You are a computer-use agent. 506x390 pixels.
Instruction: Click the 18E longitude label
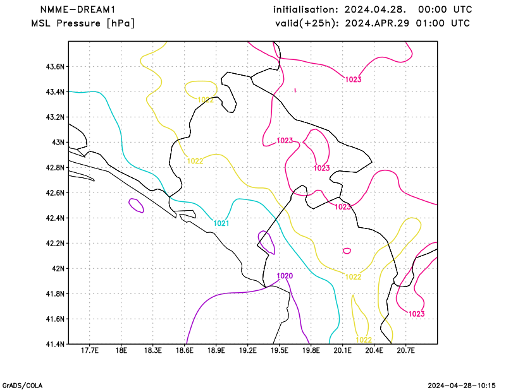pyautogui.click(x=121, y=351)
